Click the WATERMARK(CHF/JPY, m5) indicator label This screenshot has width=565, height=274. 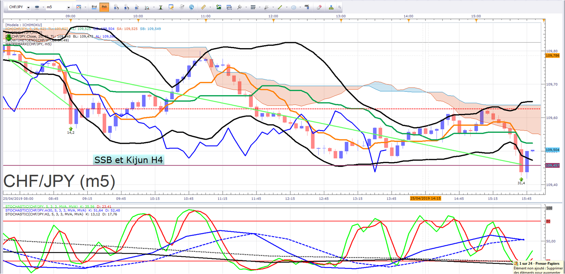29,44
